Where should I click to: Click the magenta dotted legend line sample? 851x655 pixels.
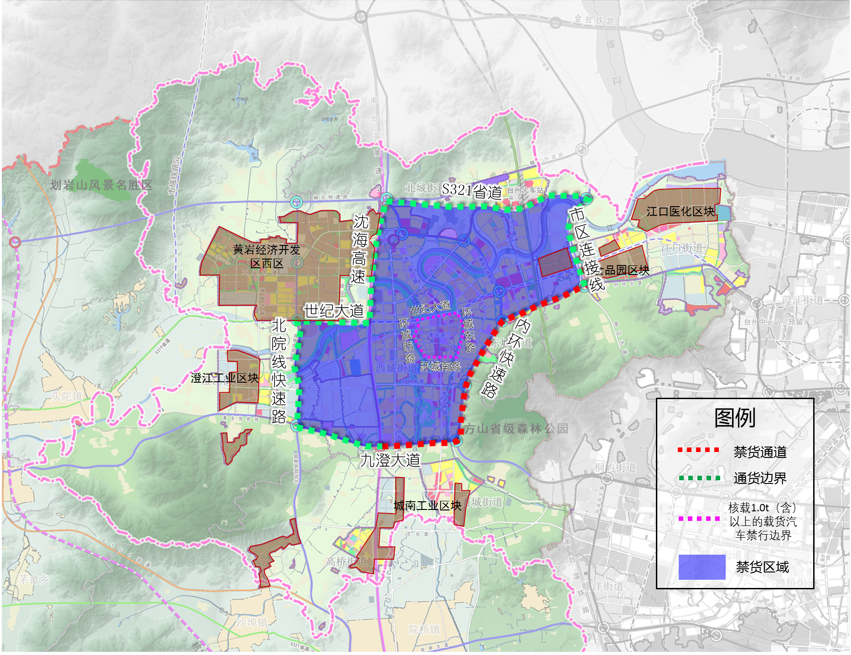[699, 519]
